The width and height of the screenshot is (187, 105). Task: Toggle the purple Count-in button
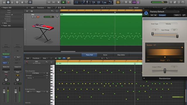[134, 2]
